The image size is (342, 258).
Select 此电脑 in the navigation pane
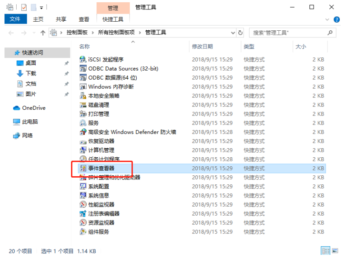[30, 122]
